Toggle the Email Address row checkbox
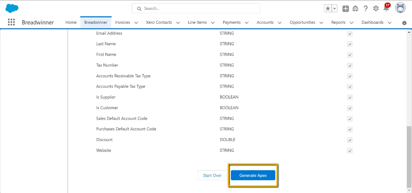 (350, 33)
